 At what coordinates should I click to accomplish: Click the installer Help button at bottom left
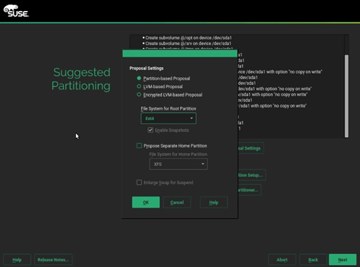pyautogui.click(x=17, y=259)
